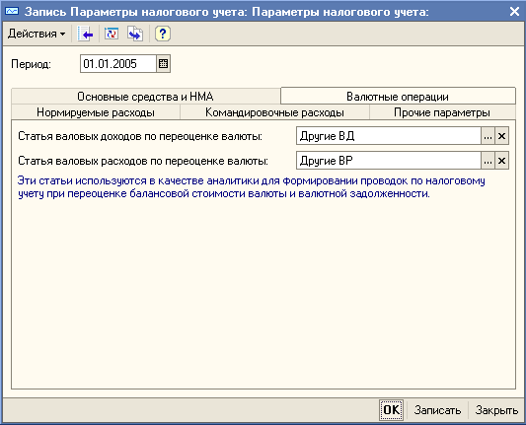Click the Другие ВД income article field
526x425 pixels.
click(x=389, y=136)
